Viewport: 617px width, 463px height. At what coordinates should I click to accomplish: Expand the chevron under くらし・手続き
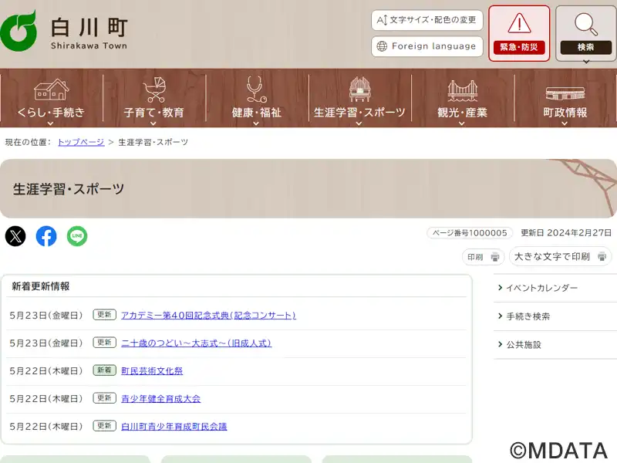tap(50, 123)
